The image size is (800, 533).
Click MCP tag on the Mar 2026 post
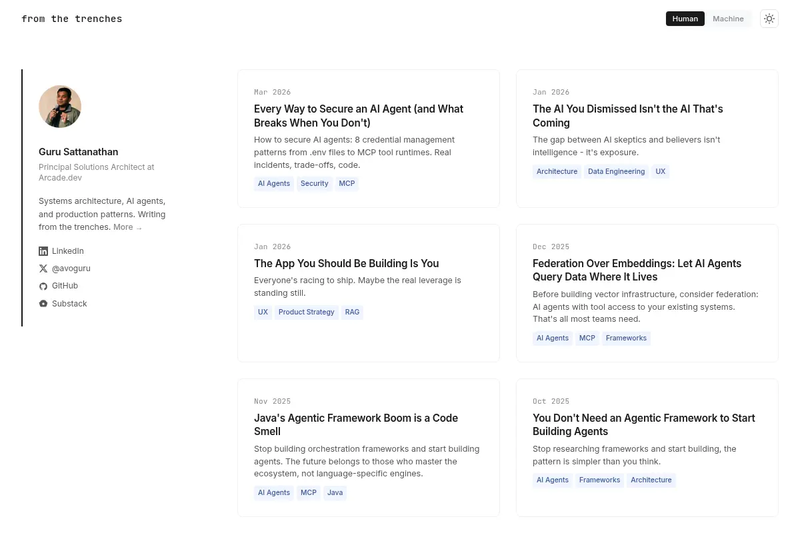(347, 183)
